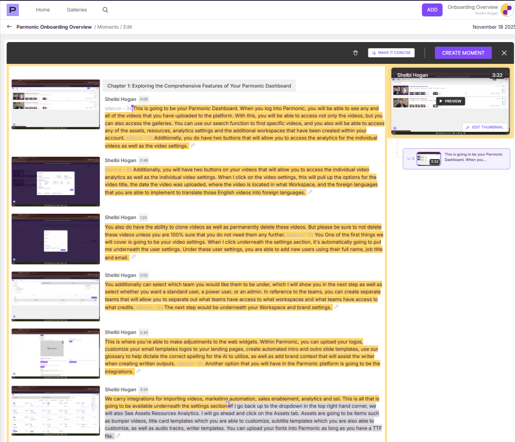Click the Parmonic P logo
Image resolution: width=515 pixels, height=442 pixels.
13,10
